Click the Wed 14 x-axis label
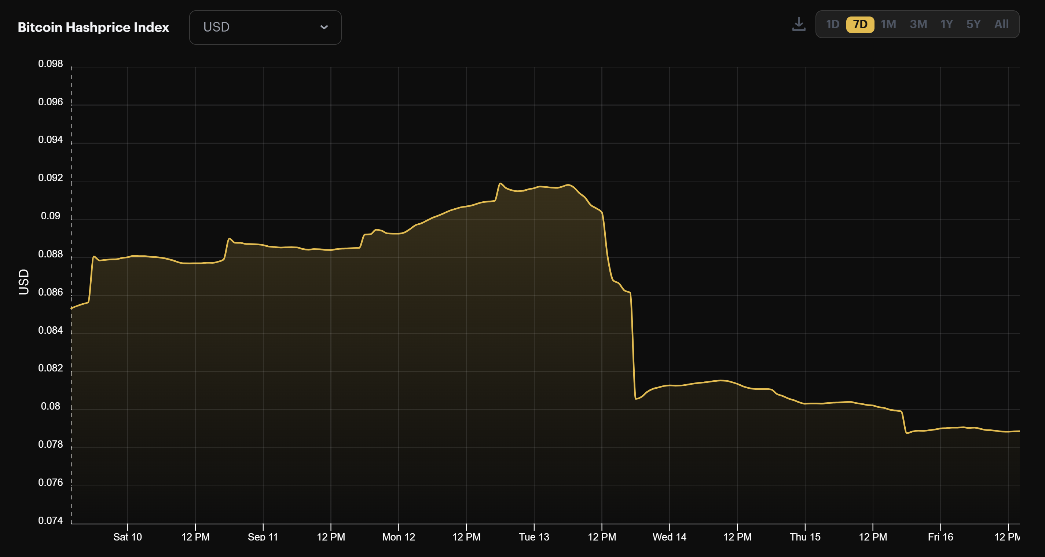Viewport: 1045px width, 557px height. click(670, 538)
